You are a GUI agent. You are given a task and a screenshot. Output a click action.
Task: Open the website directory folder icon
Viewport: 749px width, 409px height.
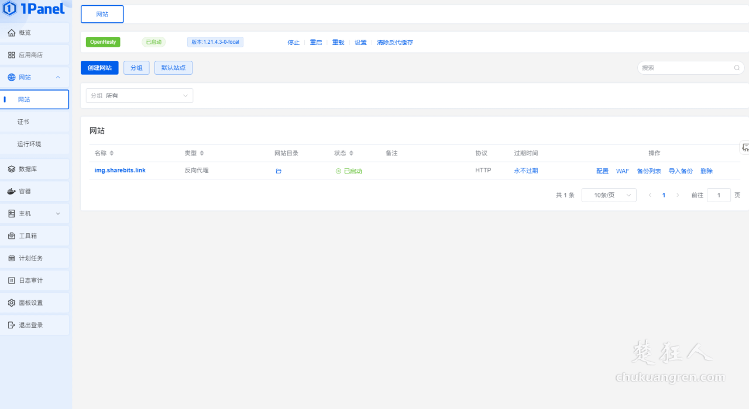click(x=279, y=171)
